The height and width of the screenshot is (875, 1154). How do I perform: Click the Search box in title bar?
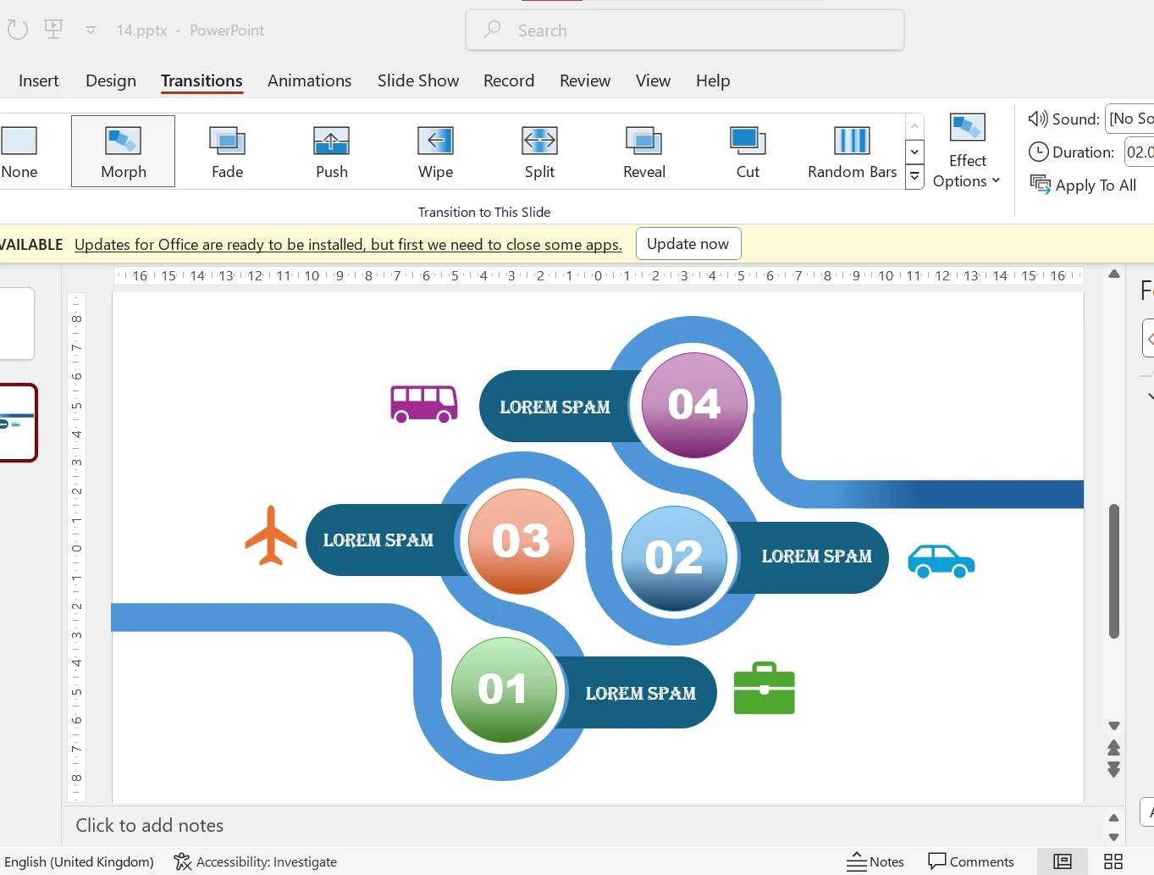[x=684, y=30]
